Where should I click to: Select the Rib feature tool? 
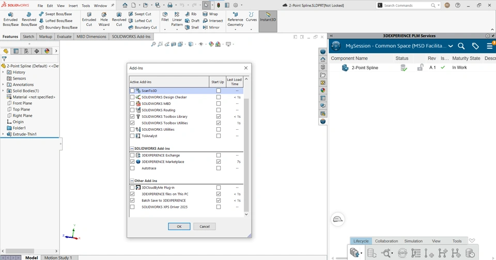(191, 14)
